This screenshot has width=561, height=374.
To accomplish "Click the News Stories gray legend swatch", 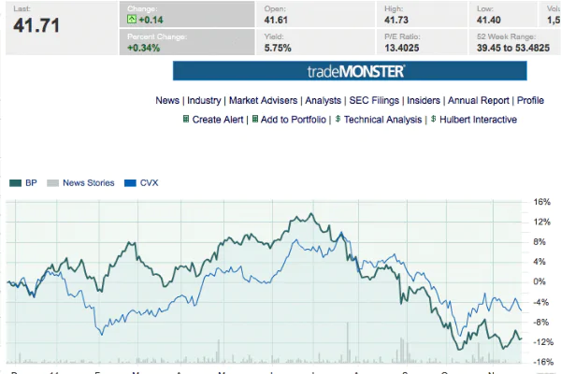I will click(52, 183).
